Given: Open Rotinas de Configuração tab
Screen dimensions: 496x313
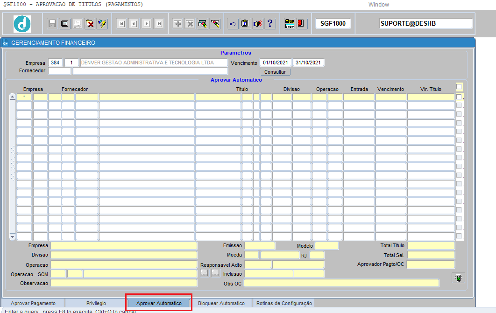Looking at the screenshot, I should (x=284, y=303).
